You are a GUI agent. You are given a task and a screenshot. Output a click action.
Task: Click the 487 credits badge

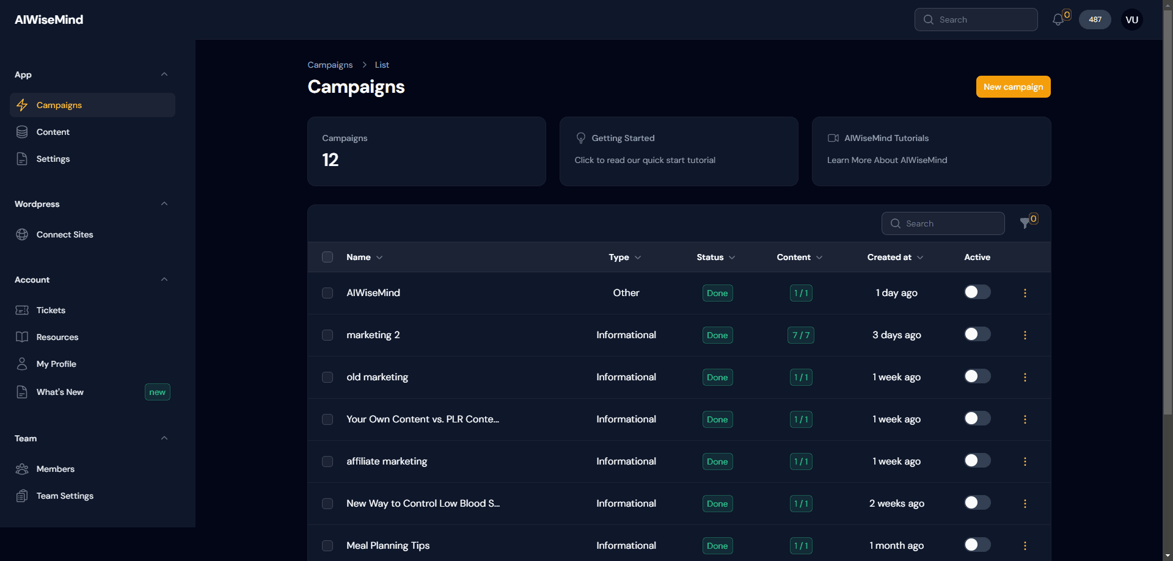tap(1095, 20)
